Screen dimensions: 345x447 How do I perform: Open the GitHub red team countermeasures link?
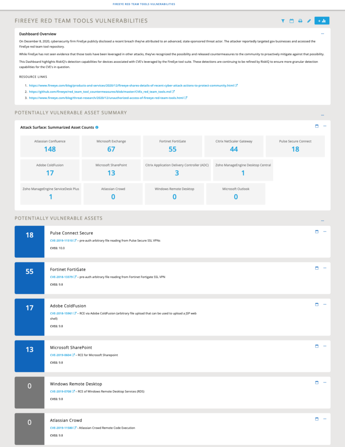tap(100, 92)
